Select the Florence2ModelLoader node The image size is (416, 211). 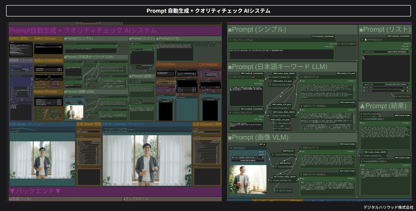coord(283,154)
